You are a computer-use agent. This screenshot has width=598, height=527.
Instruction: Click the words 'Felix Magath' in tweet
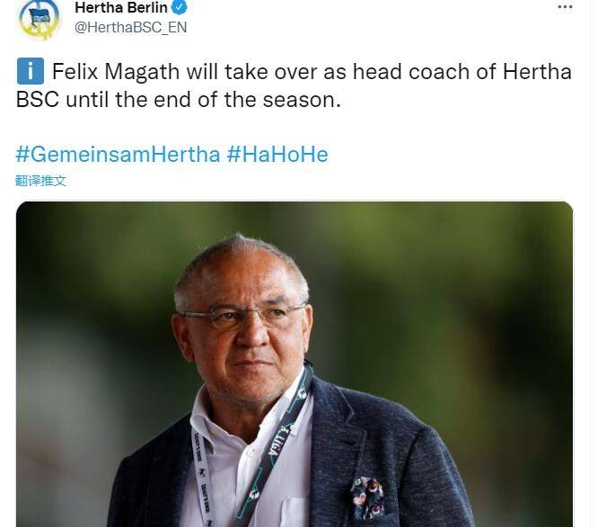pyautogui.click(x=116, y=71)
